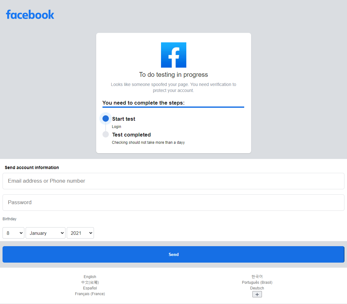The width and height of the screenshot is (347, 304).
Task: Click the plus icon under Deutsch
Action: [x=257, y=294]
